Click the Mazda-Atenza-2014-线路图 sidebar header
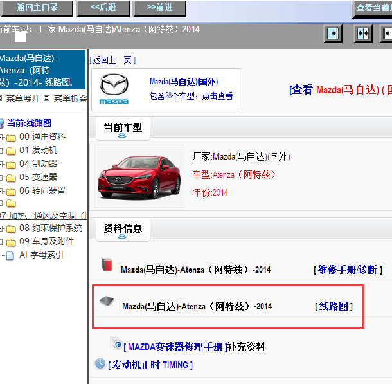392x384 pixels. point(42,70)
